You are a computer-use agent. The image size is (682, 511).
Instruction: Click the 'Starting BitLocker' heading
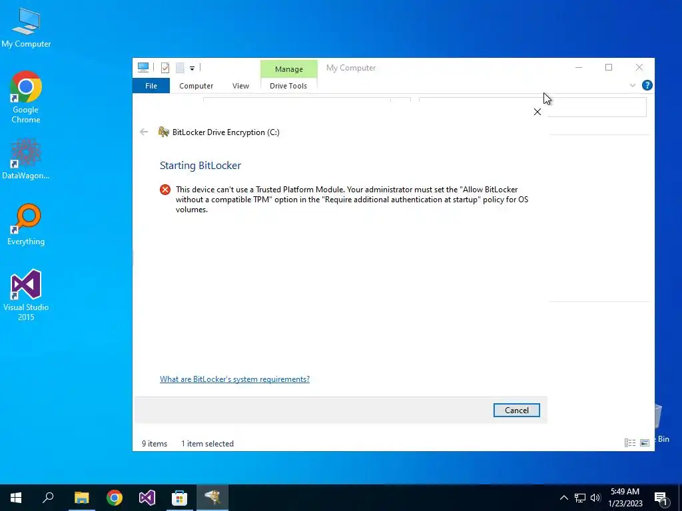[x=200, y=165]
